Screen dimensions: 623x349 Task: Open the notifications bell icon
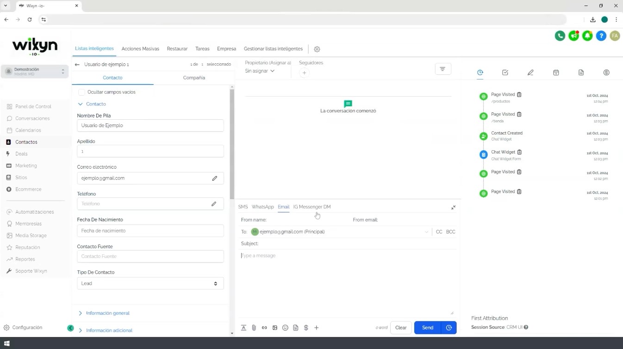(587, 36)
